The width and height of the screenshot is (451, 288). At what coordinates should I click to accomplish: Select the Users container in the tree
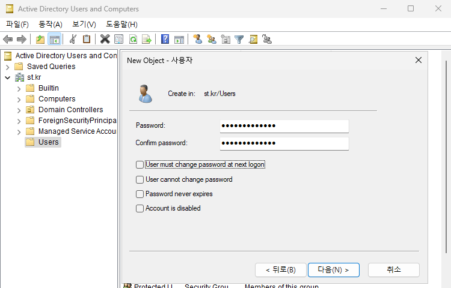(43, 142)
